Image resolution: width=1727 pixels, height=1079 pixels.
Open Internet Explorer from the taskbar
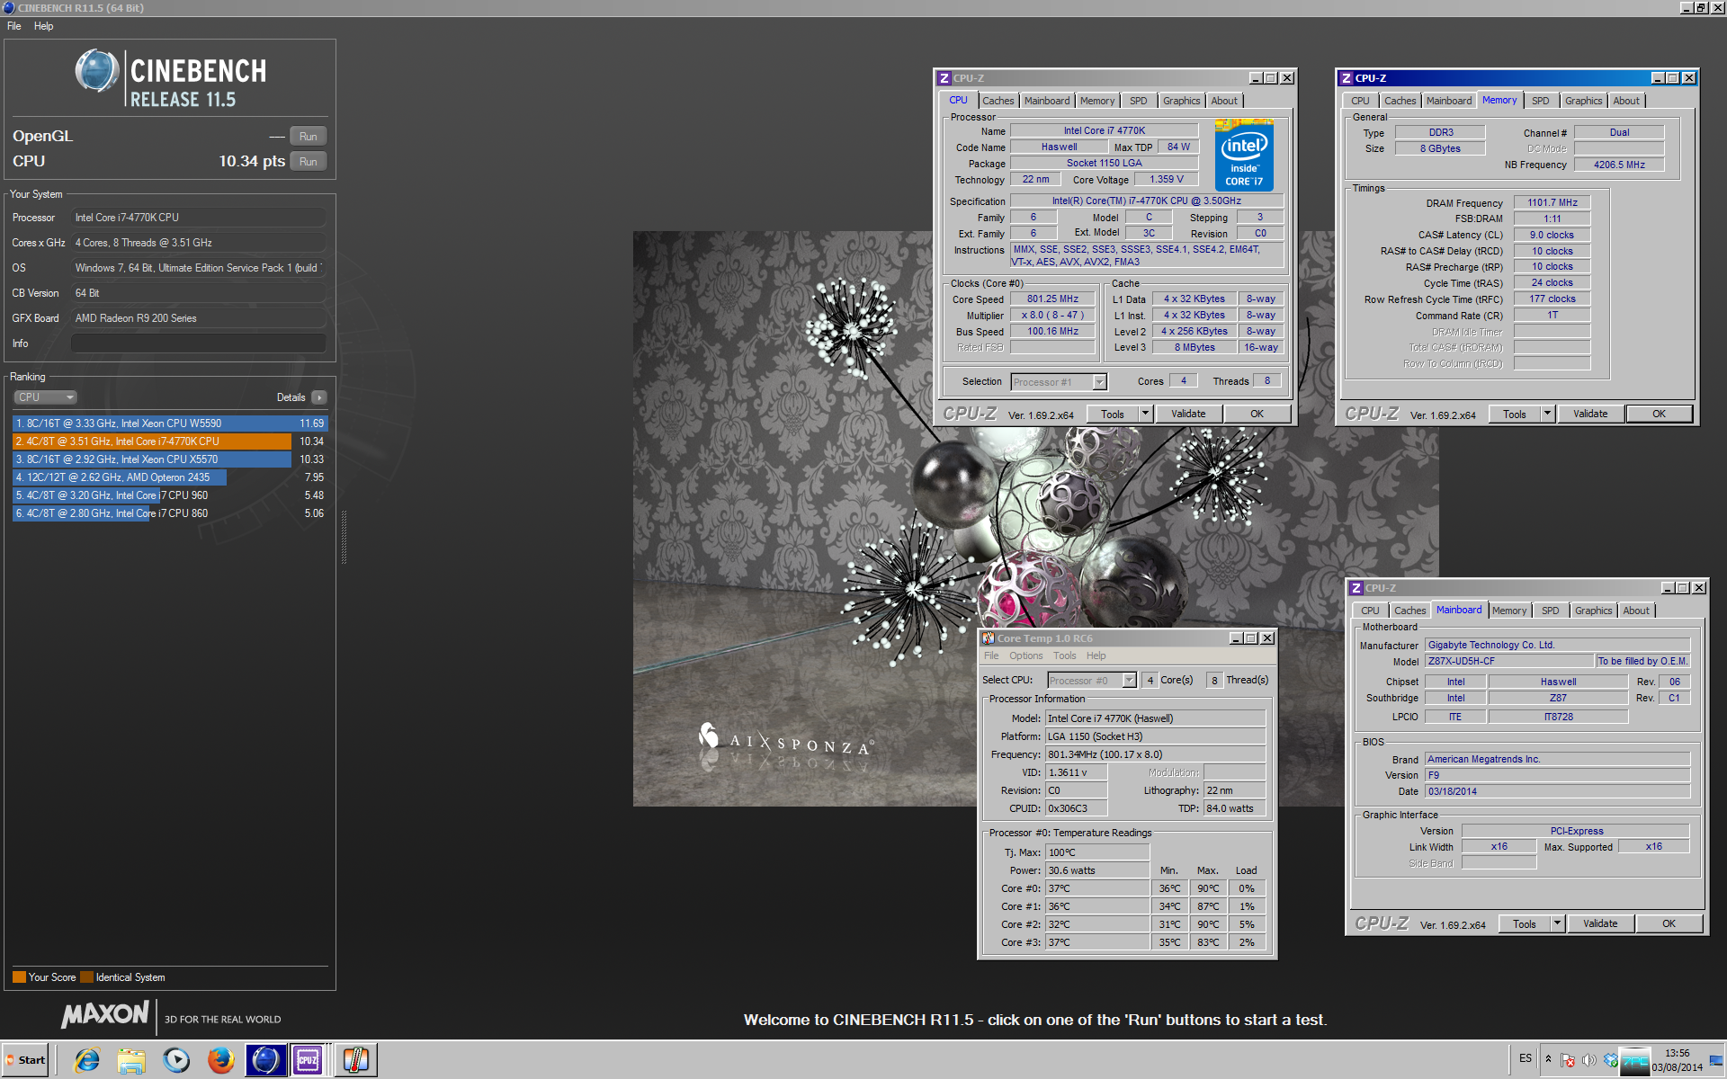pos(87,1060)
